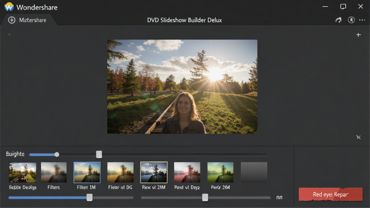Image resolution: width=370 pixels, height=208 pixels.
Task: Click the bottom left blue slider handle
Action: 90,198
